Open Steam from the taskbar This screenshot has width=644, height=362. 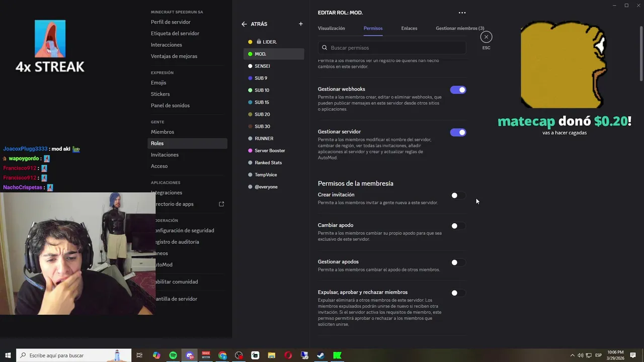[320, 355]
